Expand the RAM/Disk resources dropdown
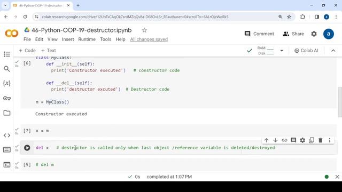Screen dimensions: 342x192 282,51
